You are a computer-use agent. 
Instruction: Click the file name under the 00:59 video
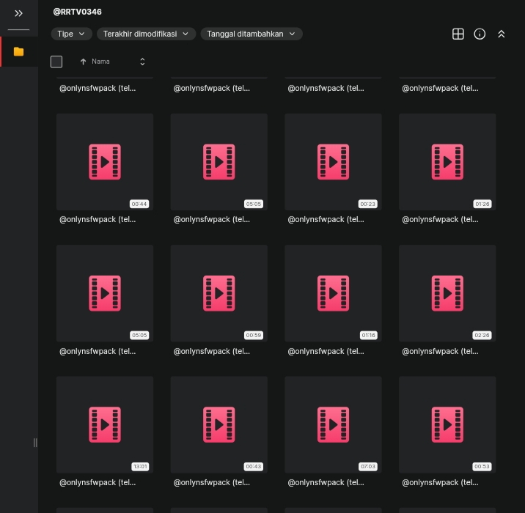coord(212,351)
